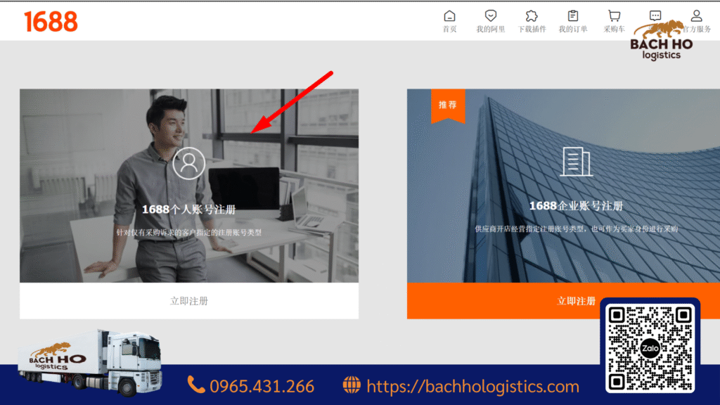Click the orange 1688 logo

click(x=51, y=22)
